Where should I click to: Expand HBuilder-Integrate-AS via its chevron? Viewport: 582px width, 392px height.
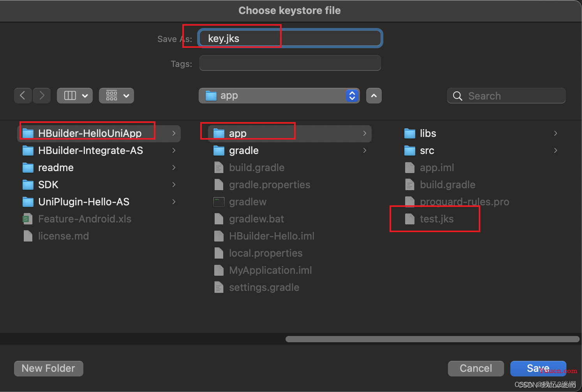point(174,150)
